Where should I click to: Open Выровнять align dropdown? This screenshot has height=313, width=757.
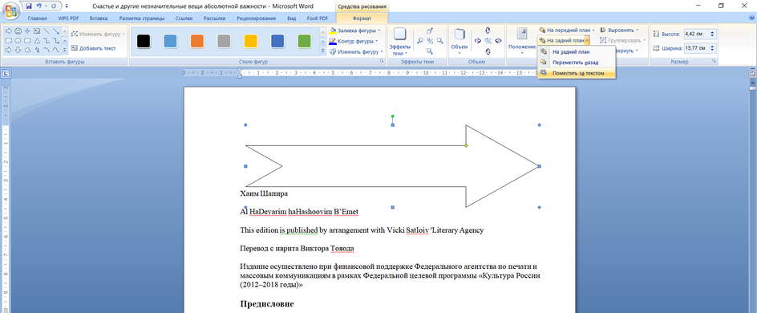click(619, 30)
